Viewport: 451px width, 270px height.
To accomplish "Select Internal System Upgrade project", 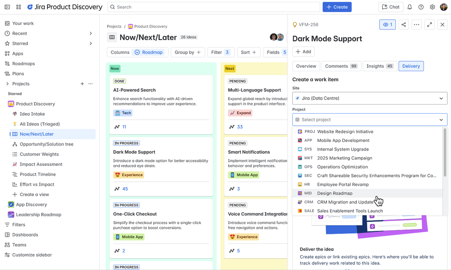I will pos(367,149).
